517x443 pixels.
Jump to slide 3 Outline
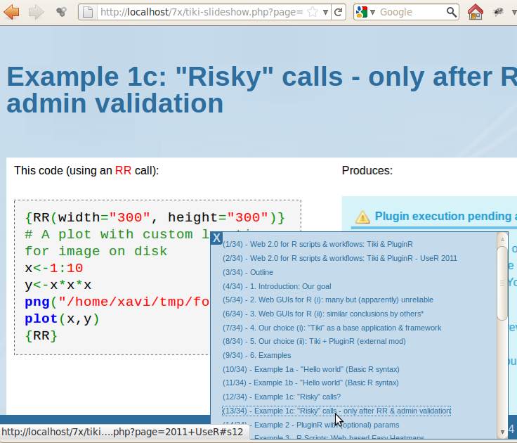248,272
